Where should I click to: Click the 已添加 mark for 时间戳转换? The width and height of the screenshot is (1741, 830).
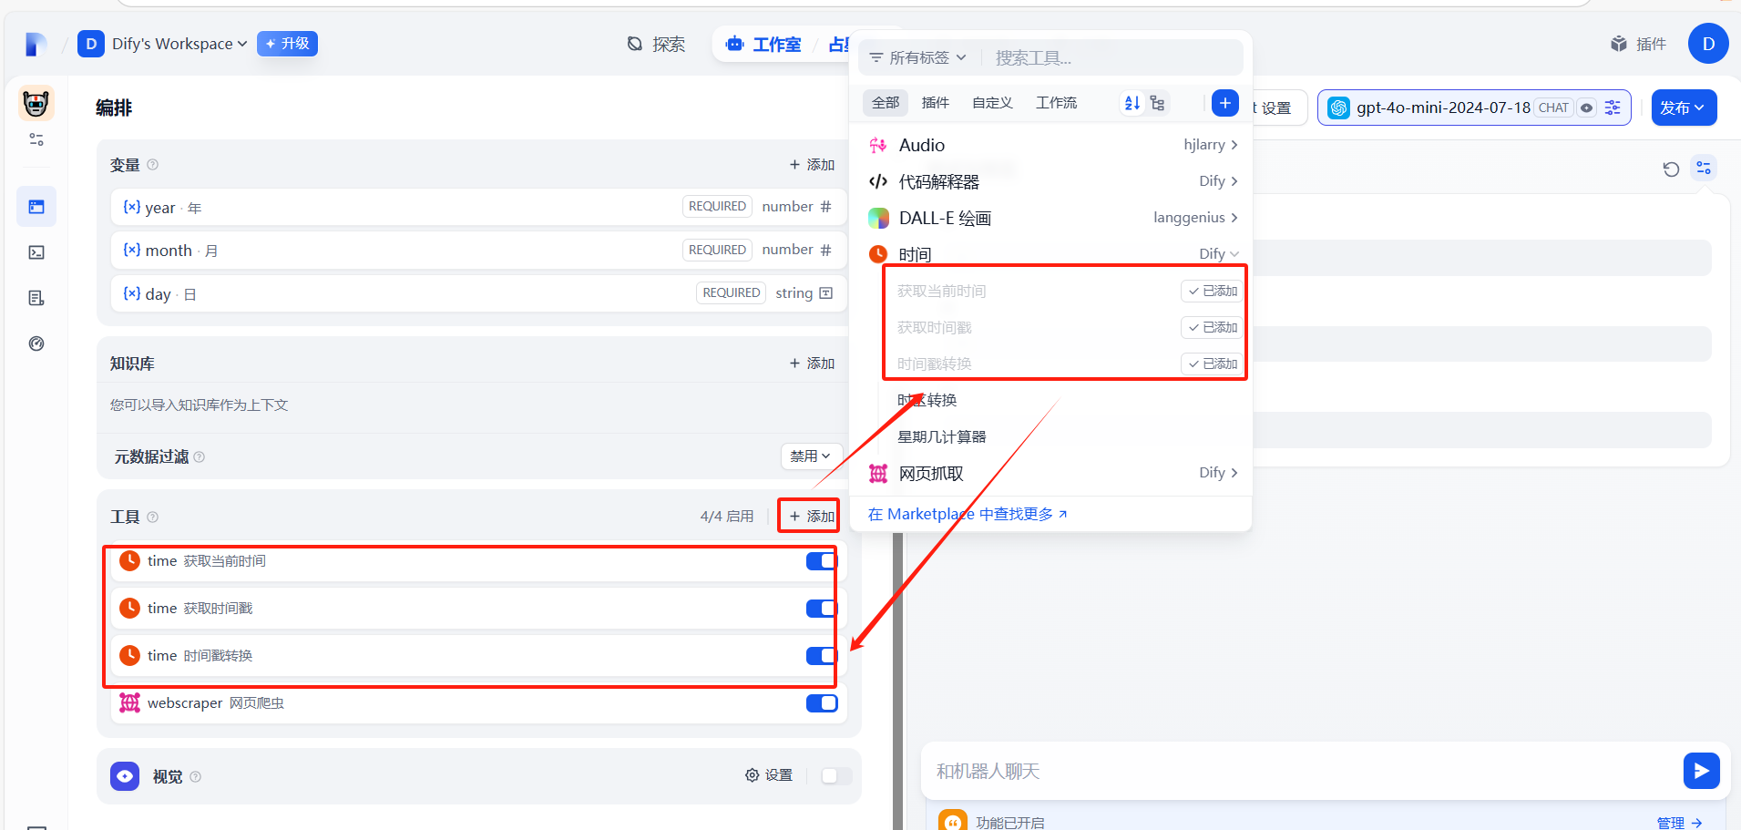1212,364
